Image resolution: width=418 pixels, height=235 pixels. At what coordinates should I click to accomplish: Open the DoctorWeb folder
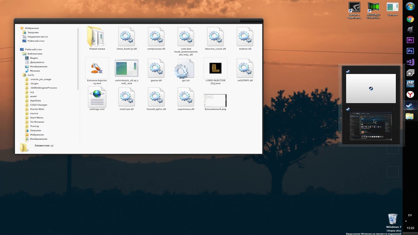(37, 109)
